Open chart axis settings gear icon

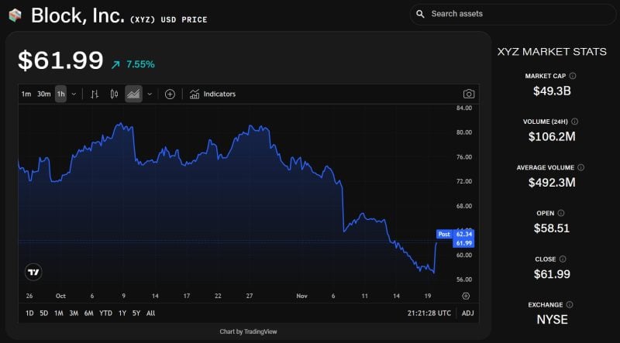(465, 296)
